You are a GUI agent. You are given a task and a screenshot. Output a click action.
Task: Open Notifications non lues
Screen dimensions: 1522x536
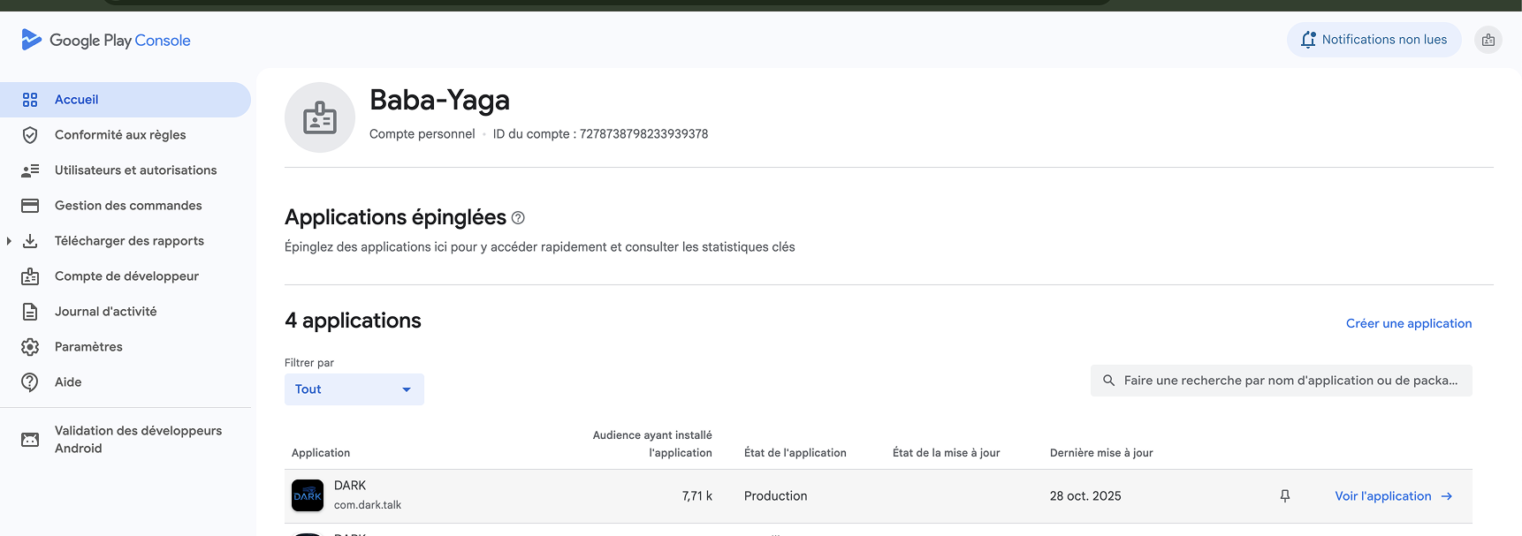click(x=1374, y=40)
